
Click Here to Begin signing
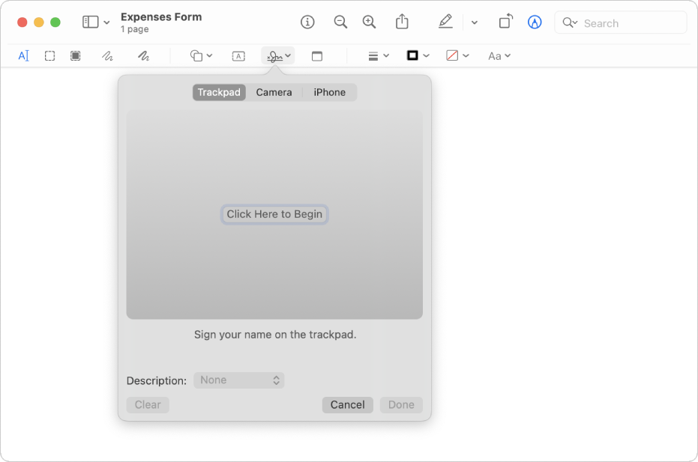[274, 214]
